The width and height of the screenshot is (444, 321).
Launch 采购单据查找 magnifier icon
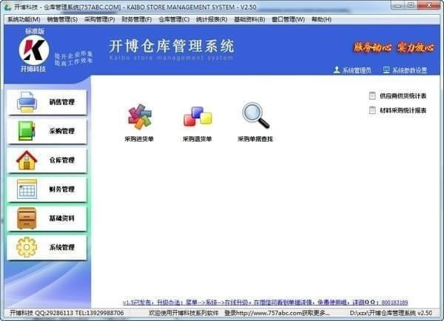click(255, 115)
